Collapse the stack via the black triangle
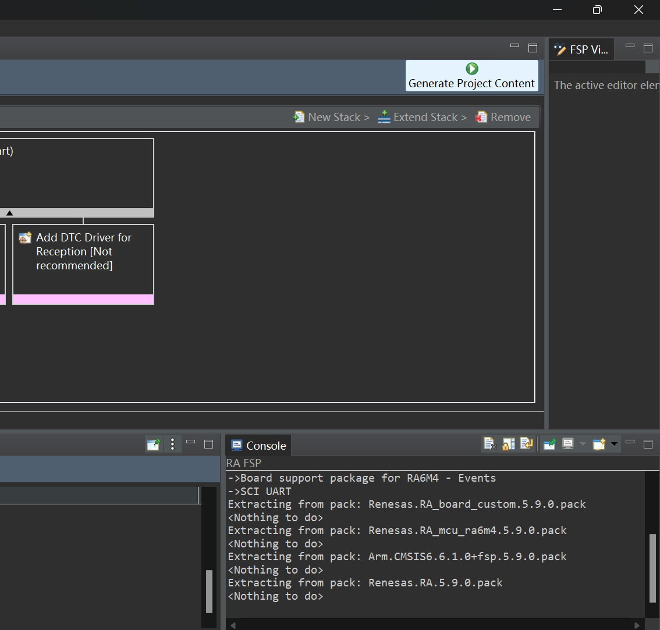 tap(10, 213)
